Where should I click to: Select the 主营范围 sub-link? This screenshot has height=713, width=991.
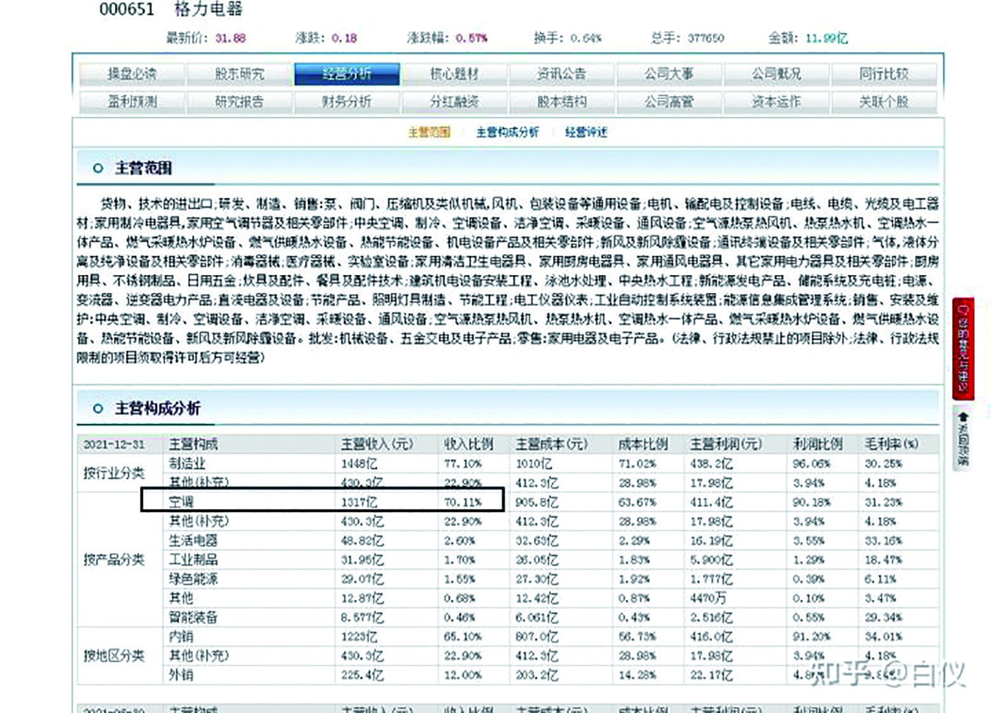(x=430, y=133)
